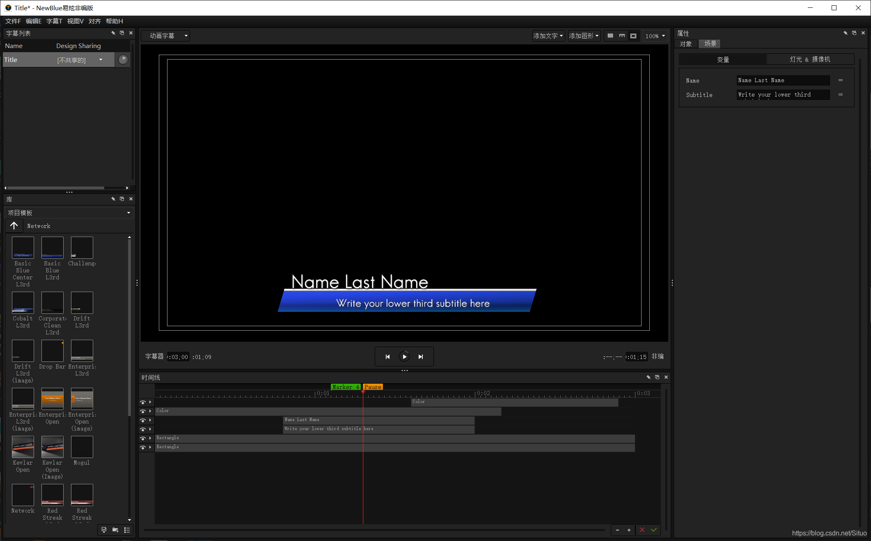Open the 字幕T menu
Screen dimensions: 871x541
click(54, 21)
